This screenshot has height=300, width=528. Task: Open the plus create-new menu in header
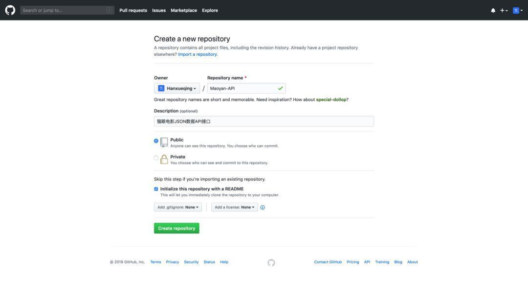[504, 10]
